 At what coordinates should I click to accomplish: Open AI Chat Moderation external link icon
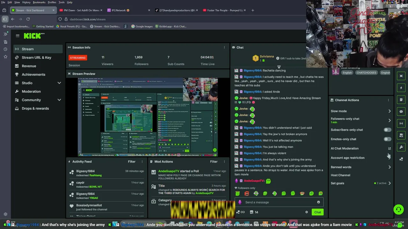coord(390,149)
